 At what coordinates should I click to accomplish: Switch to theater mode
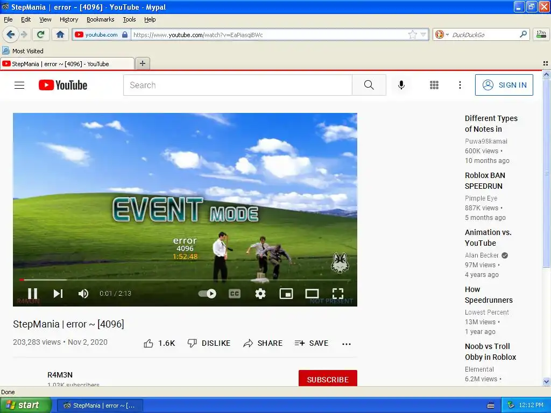(x=312, y=293)
